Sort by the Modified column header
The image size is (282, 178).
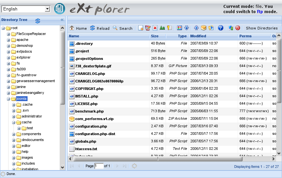click(213, 36)
